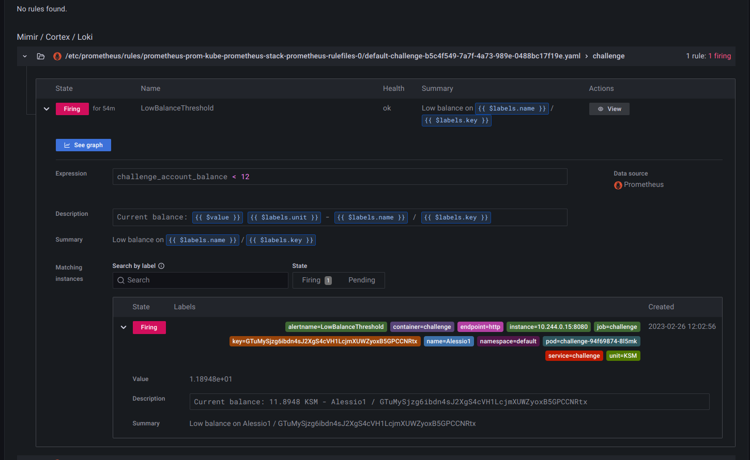Click the service=challenge label tag

click(x=574, y=356)
